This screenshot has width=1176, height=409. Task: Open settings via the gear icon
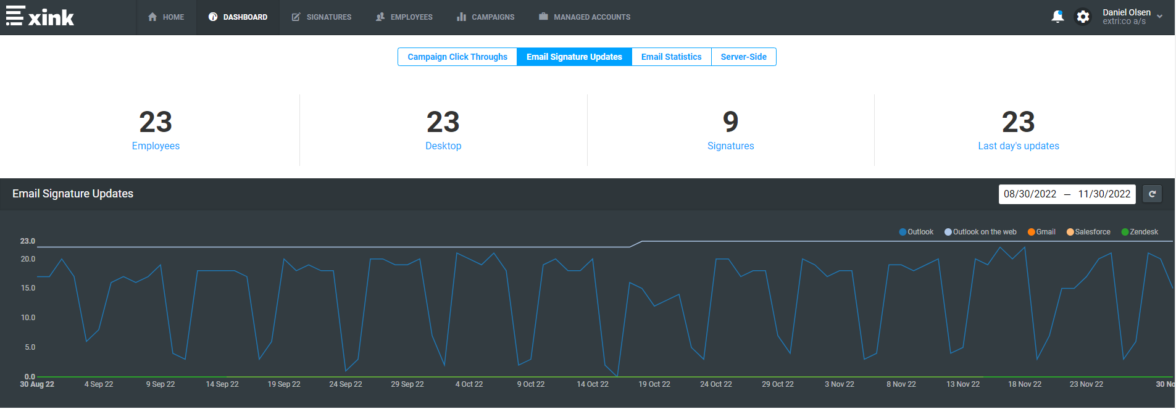[1083, 17]
